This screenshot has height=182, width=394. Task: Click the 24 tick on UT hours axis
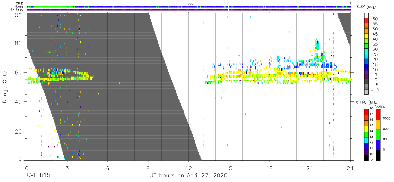pyautogui.click(x=350, y=168)
